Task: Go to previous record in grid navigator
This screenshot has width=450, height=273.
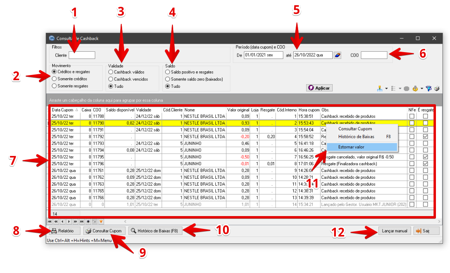Action: [x=63, y=221]
